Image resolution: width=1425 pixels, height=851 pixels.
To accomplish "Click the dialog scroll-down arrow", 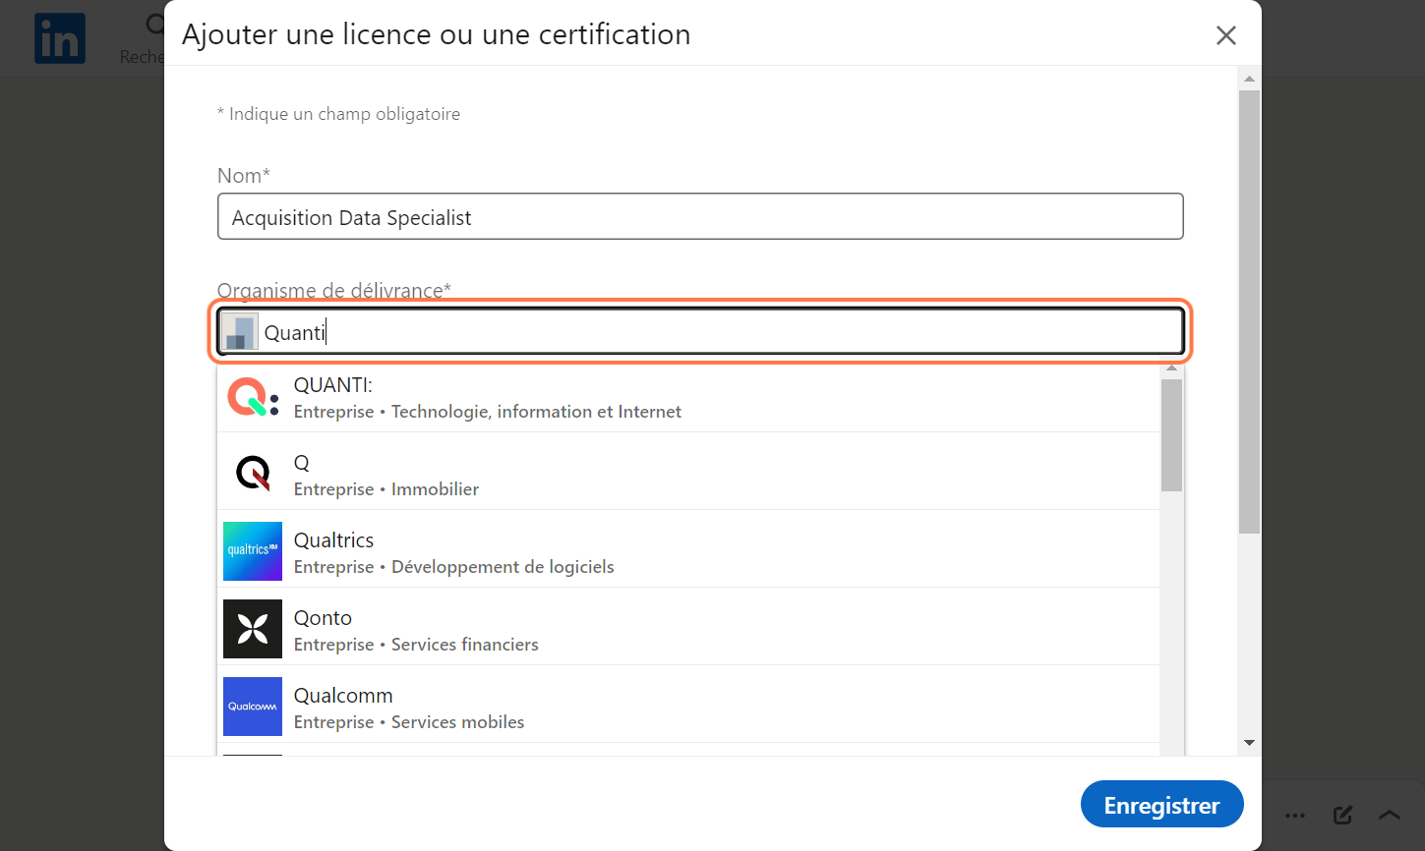I will (x=1249, y=743).
